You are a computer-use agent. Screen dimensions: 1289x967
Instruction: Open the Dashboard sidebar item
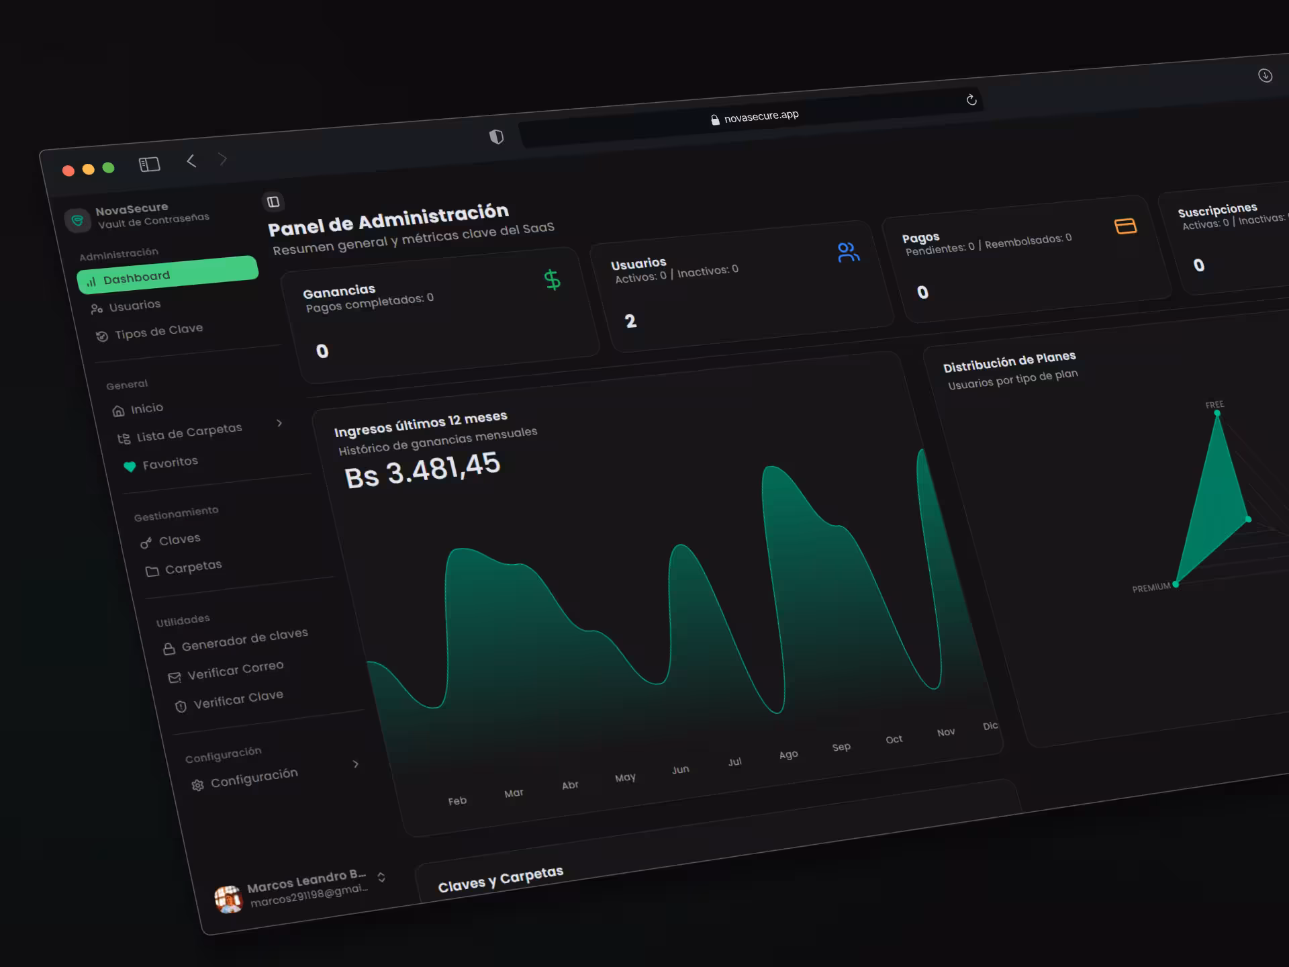(168, 275)
